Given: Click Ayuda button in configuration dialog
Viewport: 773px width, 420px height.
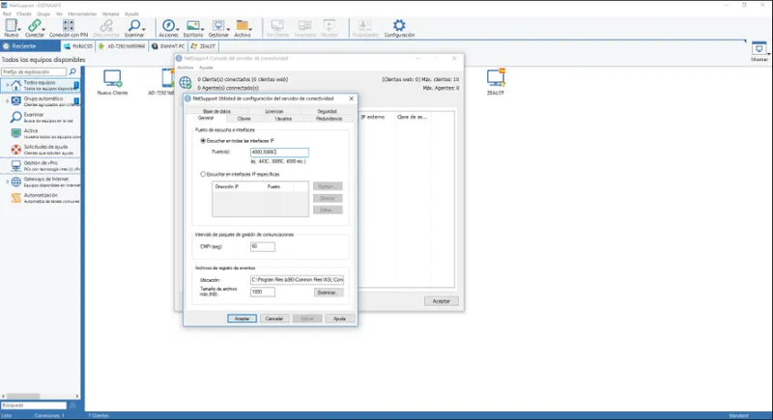Looking at the screenshot, I should point(340,319).
